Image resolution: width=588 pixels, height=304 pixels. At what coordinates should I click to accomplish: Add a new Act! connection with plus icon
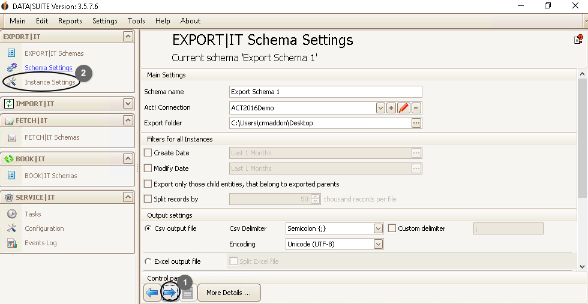click(391, 108)
